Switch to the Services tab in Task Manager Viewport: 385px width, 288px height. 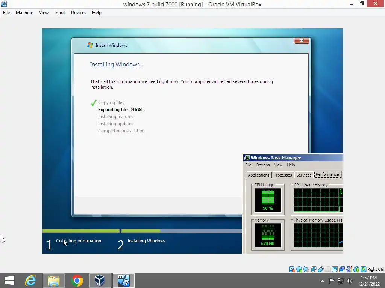pos(304,175)
